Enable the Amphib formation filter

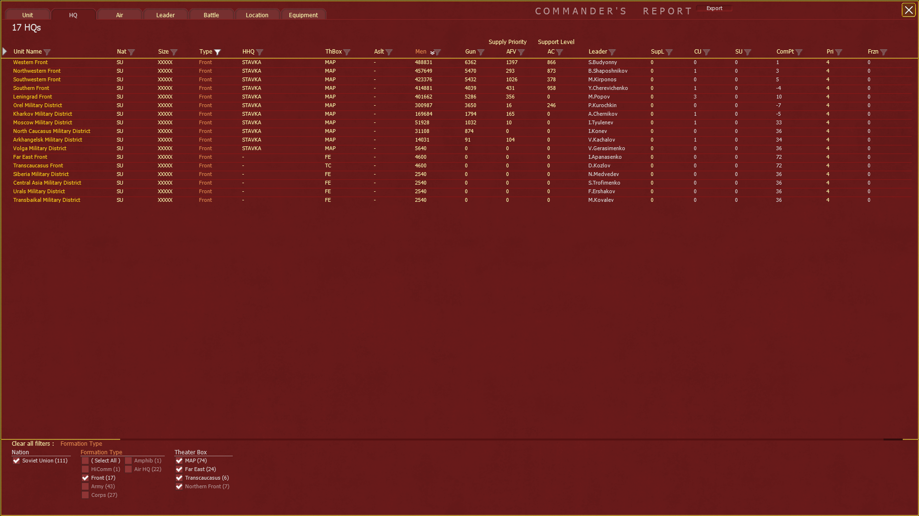click(128, 461)
